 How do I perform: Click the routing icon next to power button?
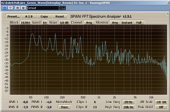click(11, 8)
